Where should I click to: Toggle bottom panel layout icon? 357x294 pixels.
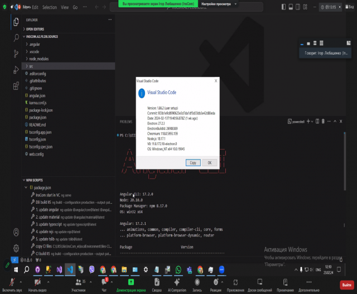291,7
